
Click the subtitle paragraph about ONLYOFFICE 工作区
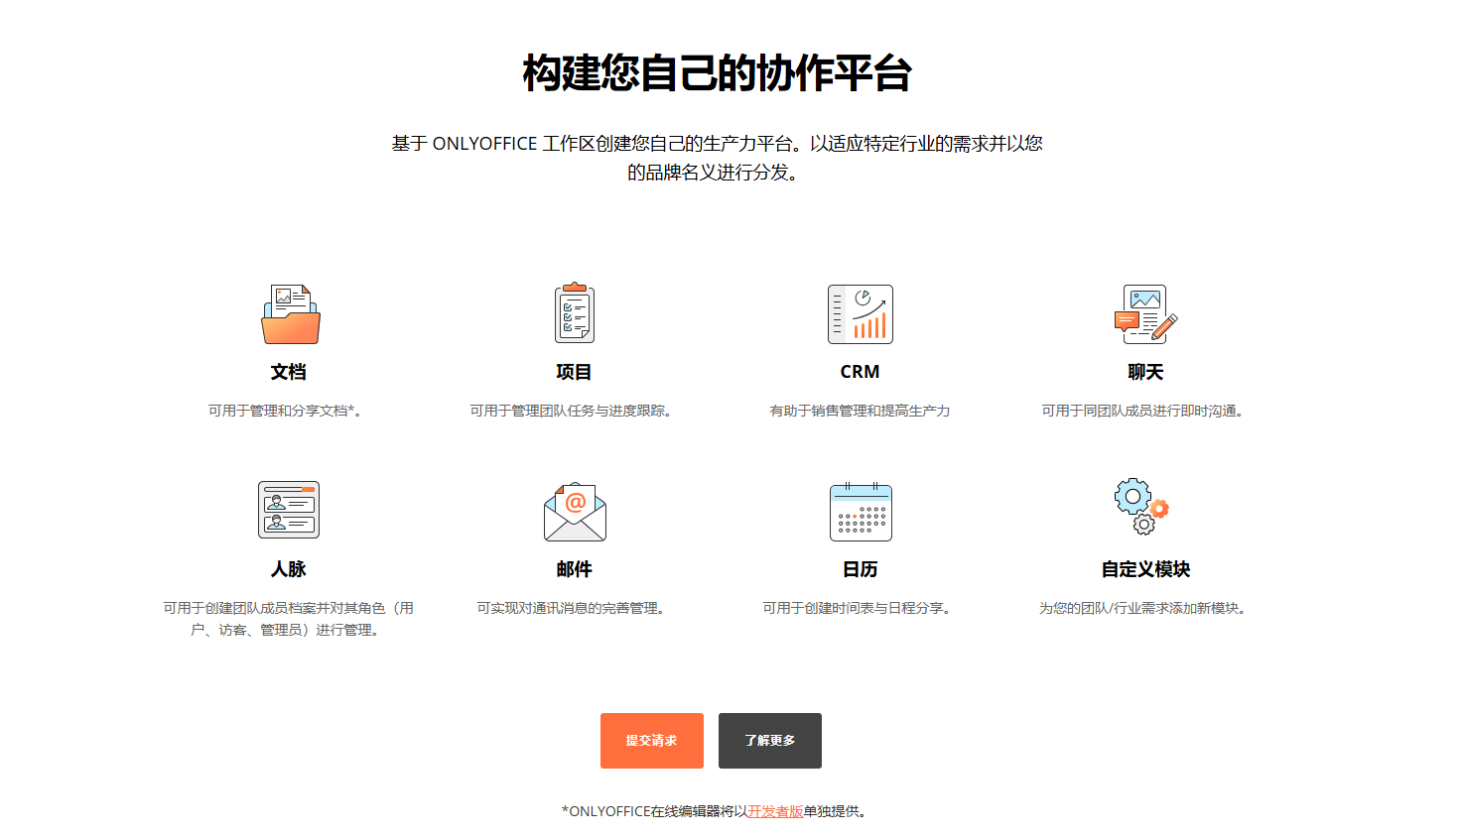pyautogui.click(x=717, y=158)
